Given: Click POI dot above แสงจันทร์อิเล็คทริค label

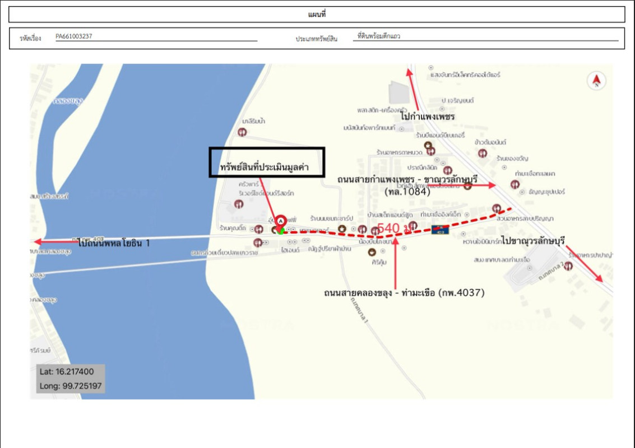Looking at the screenshot, I should [x=431, y=68].
